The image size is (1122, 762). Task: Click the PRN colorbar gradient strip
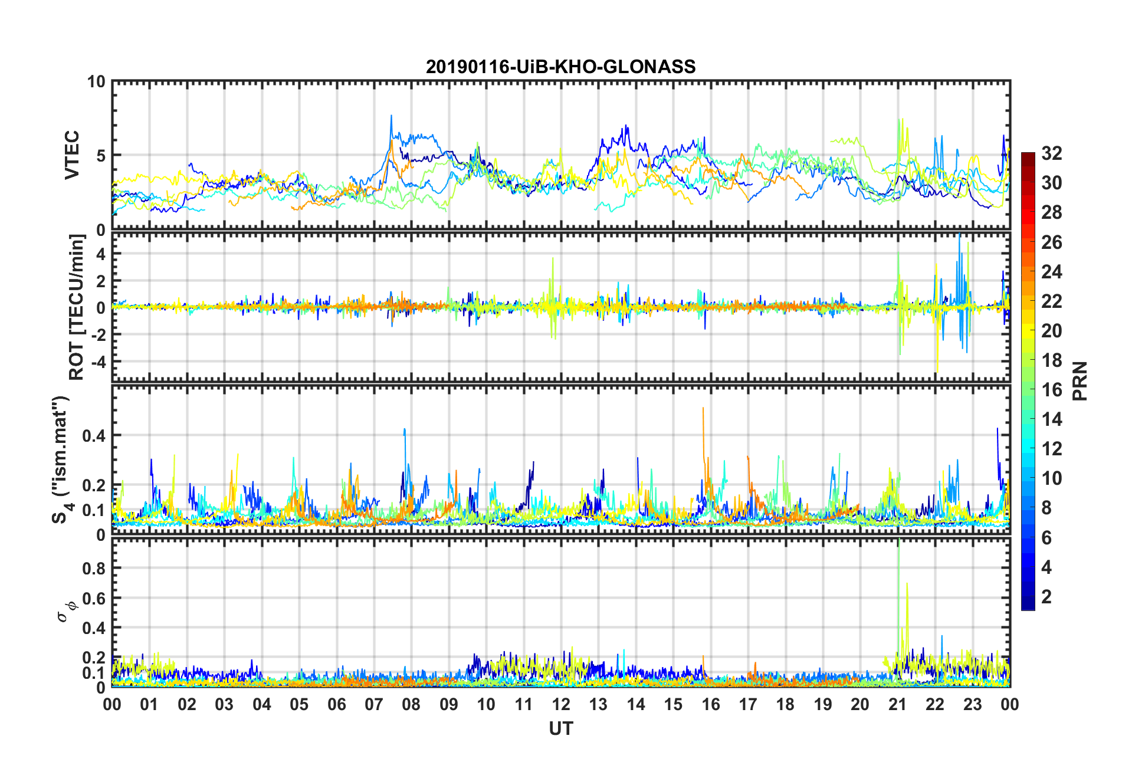1028,381
